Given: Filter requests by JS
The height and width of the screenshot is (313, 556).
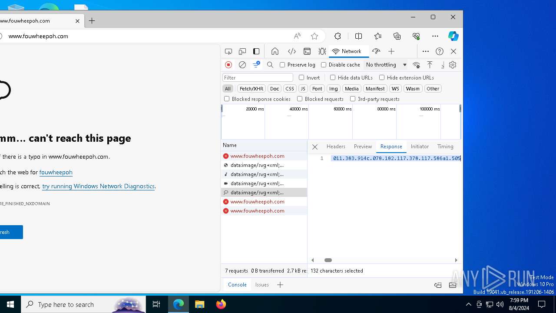Looking at the screenshot, I should (303, 88).
